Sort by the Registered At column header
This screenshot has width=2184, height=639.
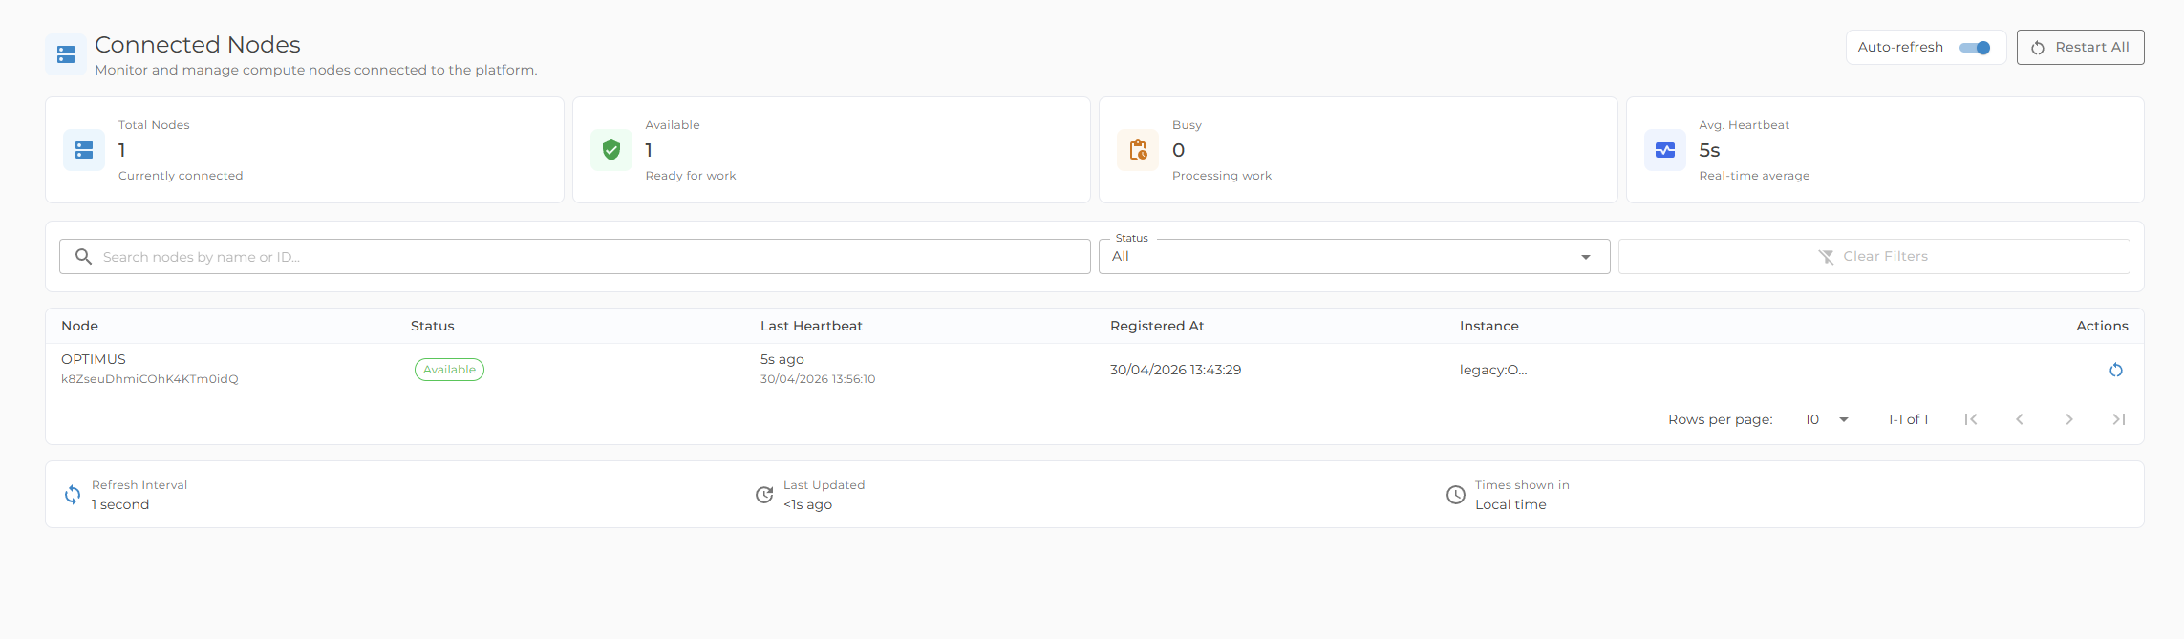1157,326
